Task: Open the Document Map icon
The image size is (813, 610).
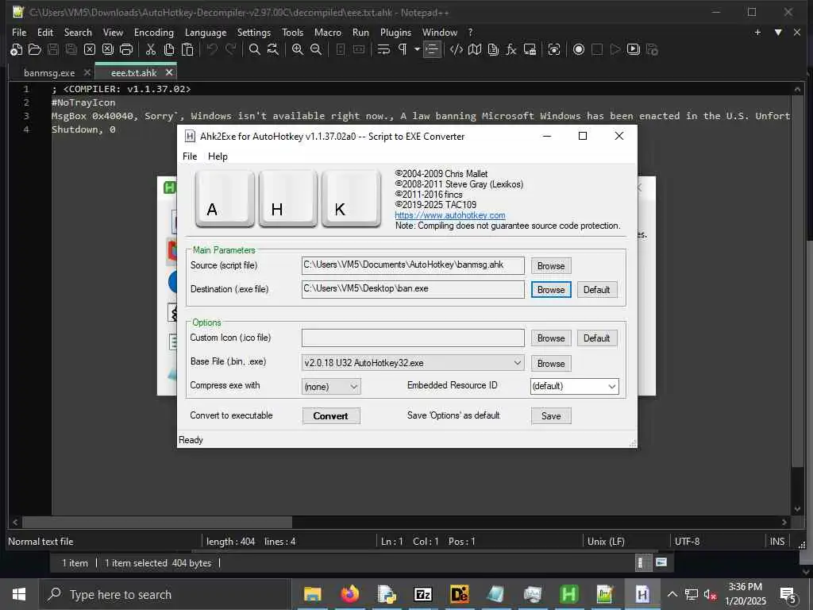Action: click(475, 50)
